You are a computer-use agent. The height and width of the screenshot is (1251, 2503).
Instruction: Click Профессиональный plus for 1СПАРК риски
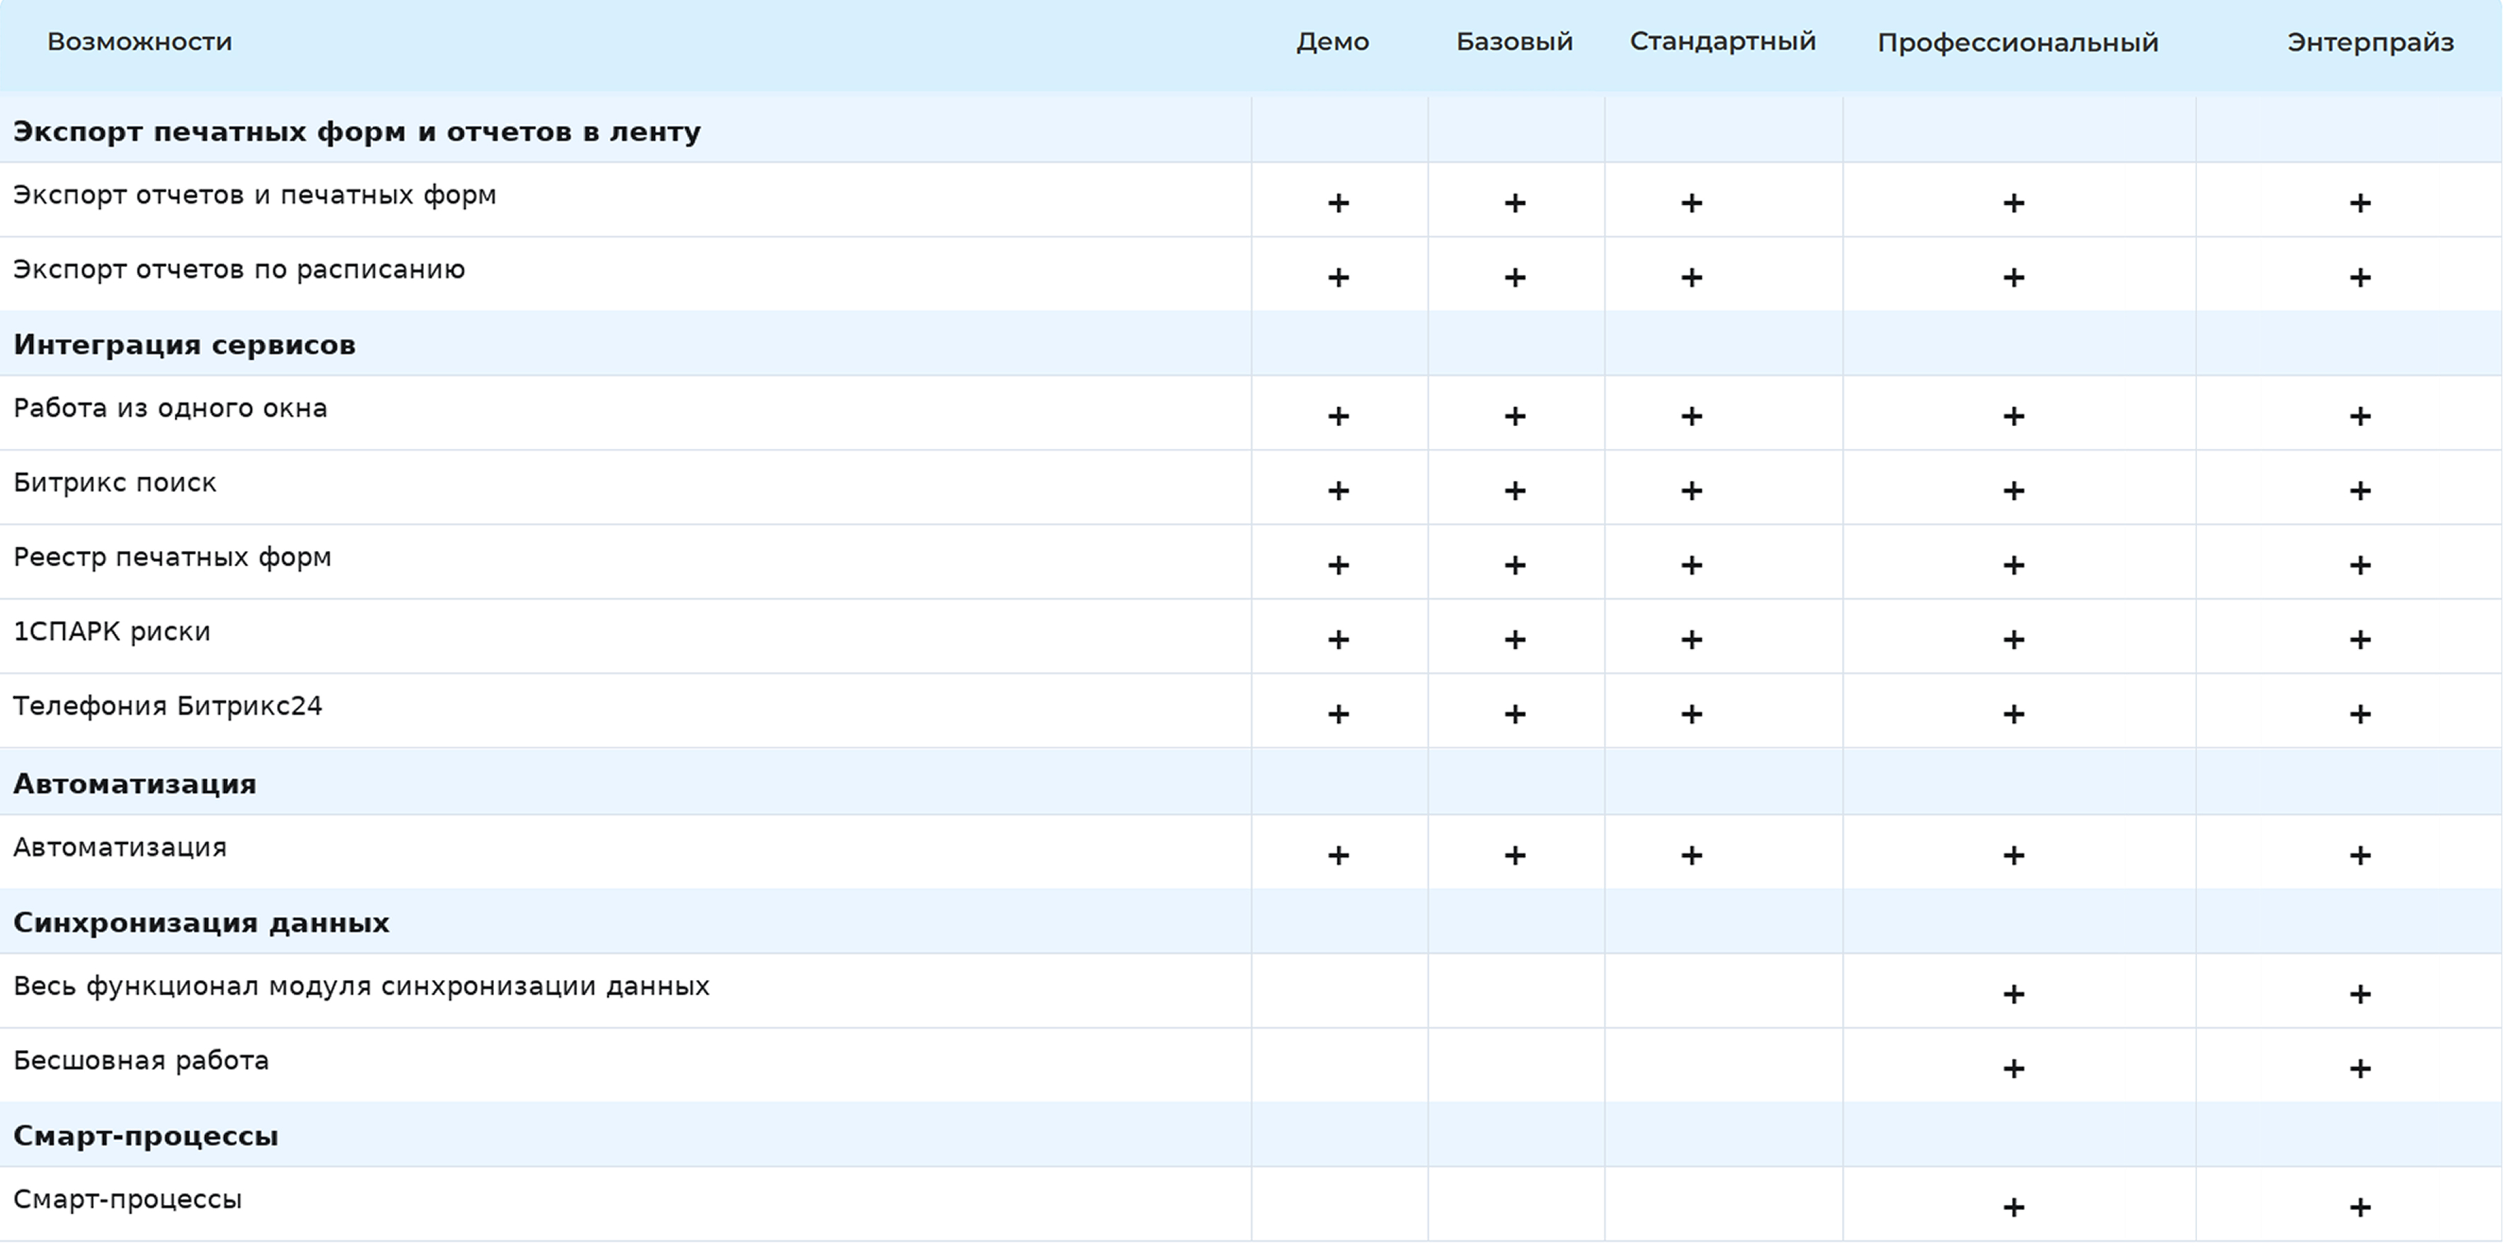(2015, 641)
